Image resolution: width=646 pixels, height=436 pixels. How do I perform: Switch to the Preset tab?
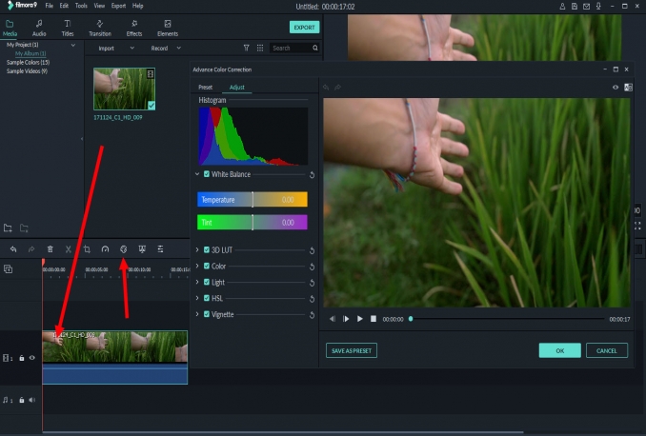pyautogui.click(x=205, y=88)
